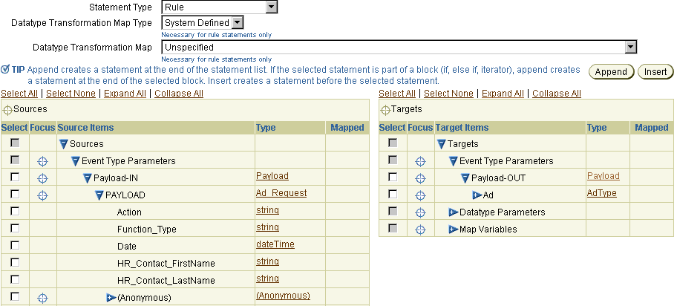
Task: Collapse the Sources root node
Action: (x=64, y=144)
